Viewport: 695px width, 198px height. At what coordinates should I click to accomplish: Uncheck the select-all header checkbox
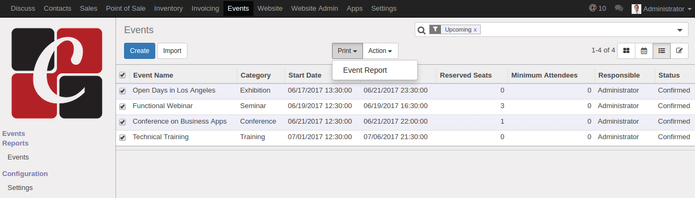(122, 75)
